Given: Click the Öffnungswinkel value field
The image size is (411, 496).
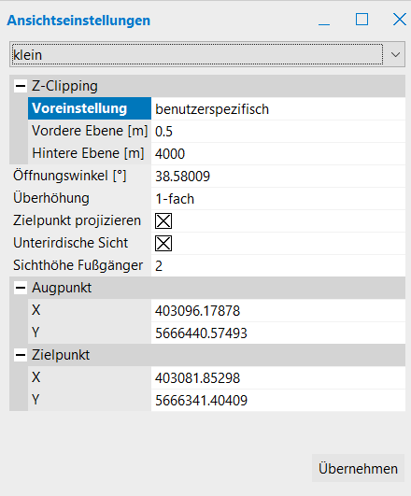Looking at the screenshot, I should click(x=278, y=177).
